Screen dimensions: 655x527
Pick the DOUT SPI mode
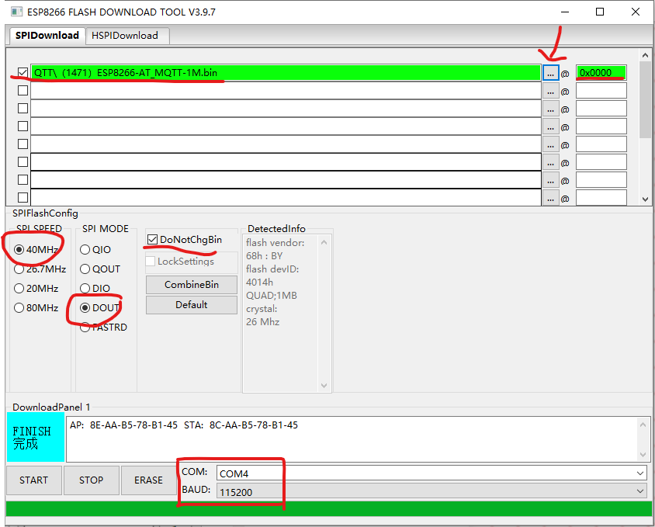click(85, 307)
